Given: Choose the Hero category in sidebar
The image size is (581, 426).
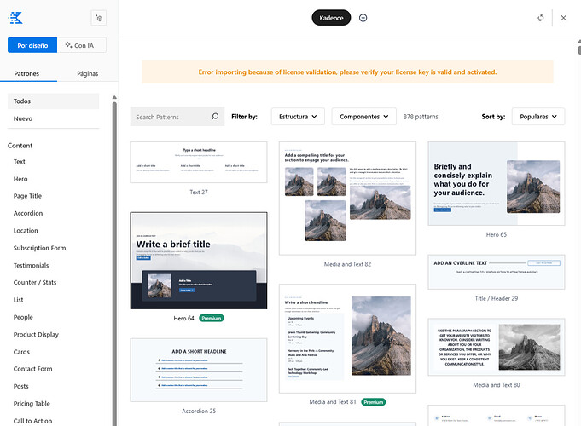Looking at the screenshot, I should 20,179.
